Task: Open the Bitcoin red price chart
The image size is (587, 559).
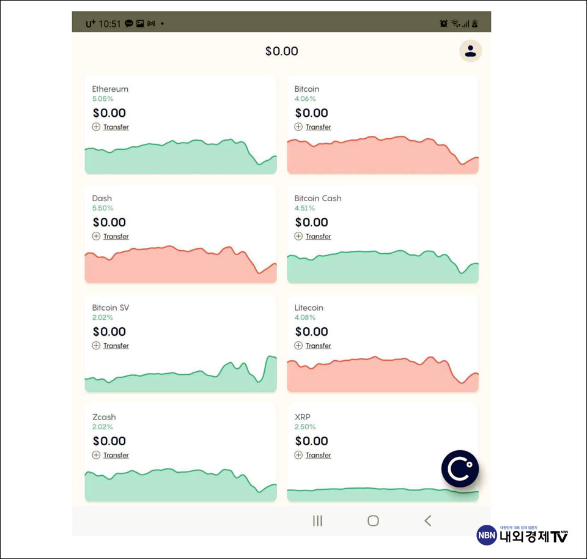Action: pos(383,156)
